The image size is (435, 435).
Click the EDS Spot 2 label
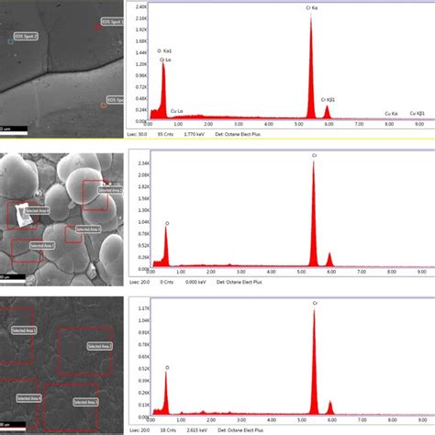click(x=26, y=37)
